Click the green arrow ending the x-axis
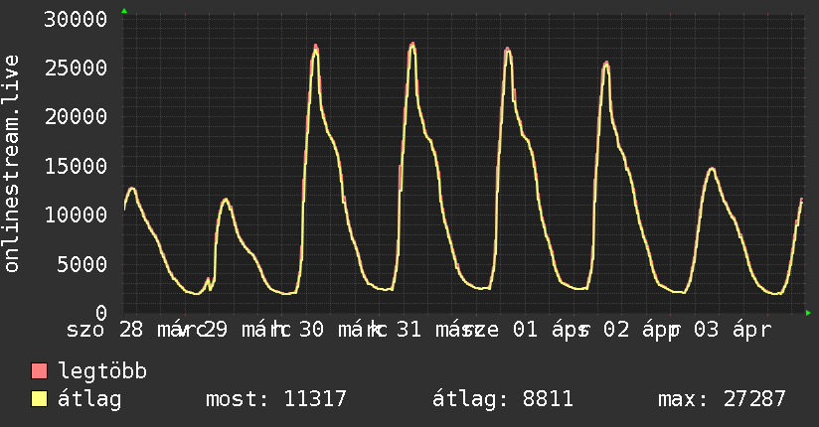Screen dimensions: 819x427 tap(809, 313)
